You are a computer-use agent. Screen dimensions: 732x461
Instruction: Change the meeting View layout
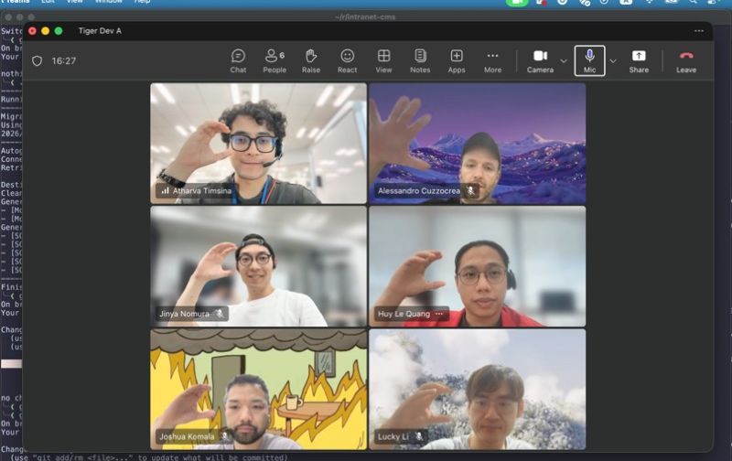pyautogui.click(x=383, y=61)
